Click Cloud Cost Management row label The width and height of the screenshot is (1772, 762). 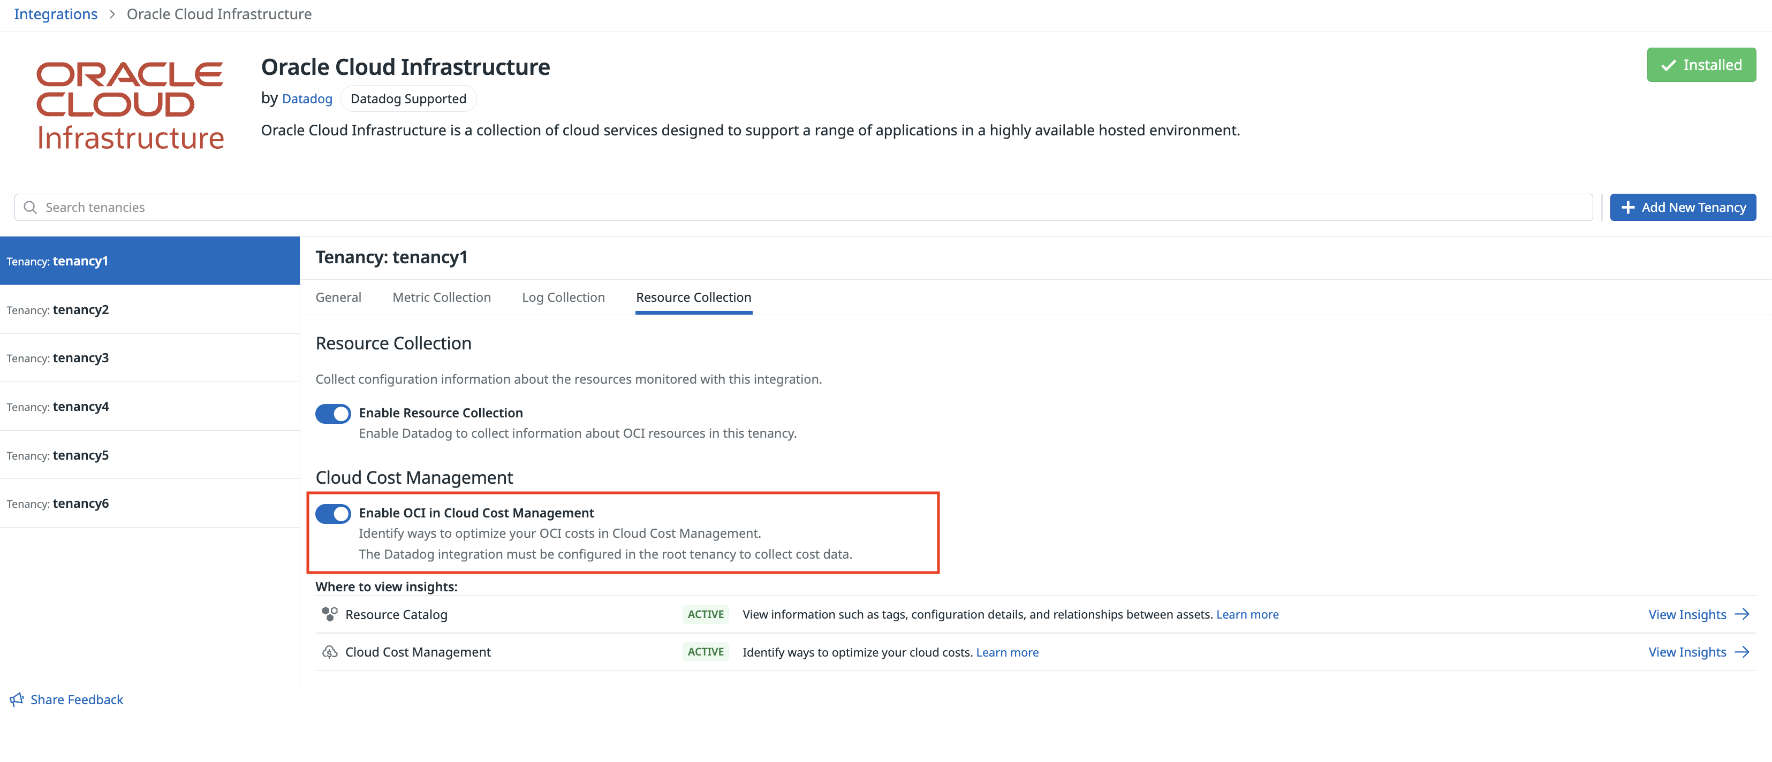(418, 652)
